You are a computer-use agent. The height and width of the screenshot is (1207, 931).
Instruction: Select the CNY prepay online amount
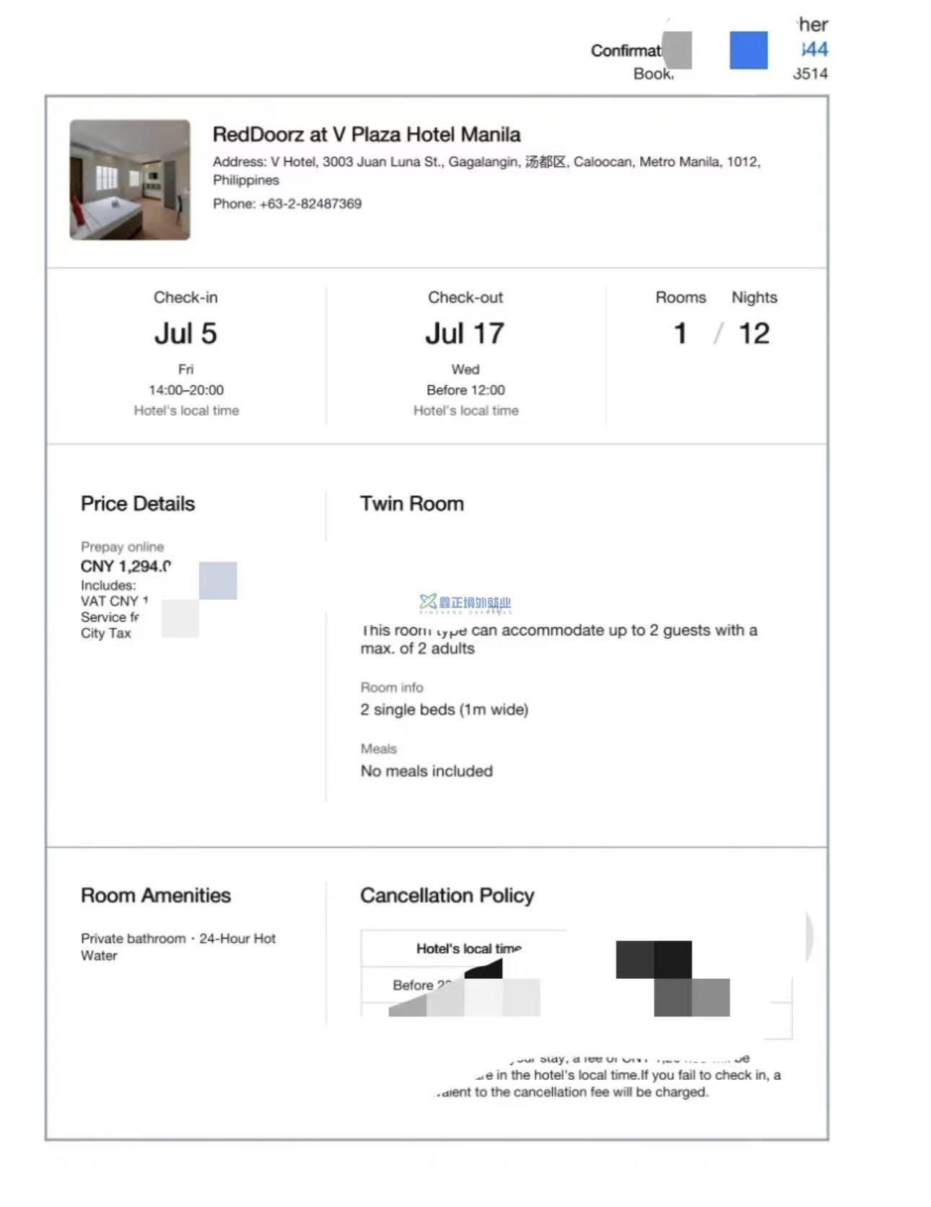[126, 567]
